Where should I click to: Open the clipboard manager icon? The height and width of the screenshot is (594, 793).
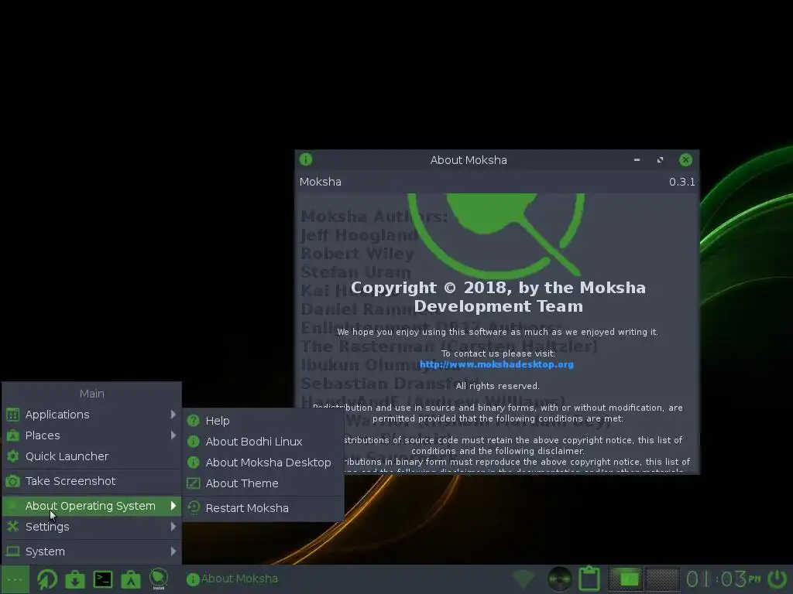tap(589, 579)
